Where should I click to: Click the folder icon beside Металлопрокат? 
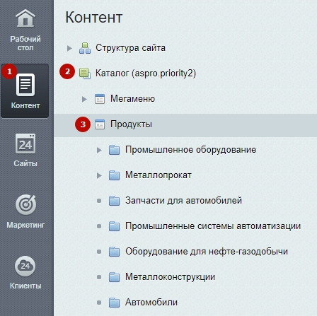(x=114, y=175)
